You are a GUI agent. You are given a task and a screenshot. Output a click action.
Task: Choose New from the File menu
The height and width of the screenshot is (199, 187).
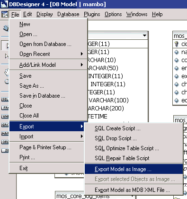tap(48, 24)
